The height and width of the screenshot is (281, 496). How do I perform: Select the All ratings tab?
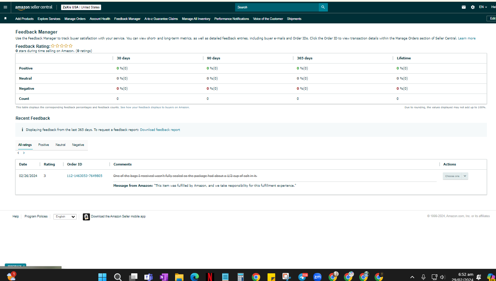point(25,145)
